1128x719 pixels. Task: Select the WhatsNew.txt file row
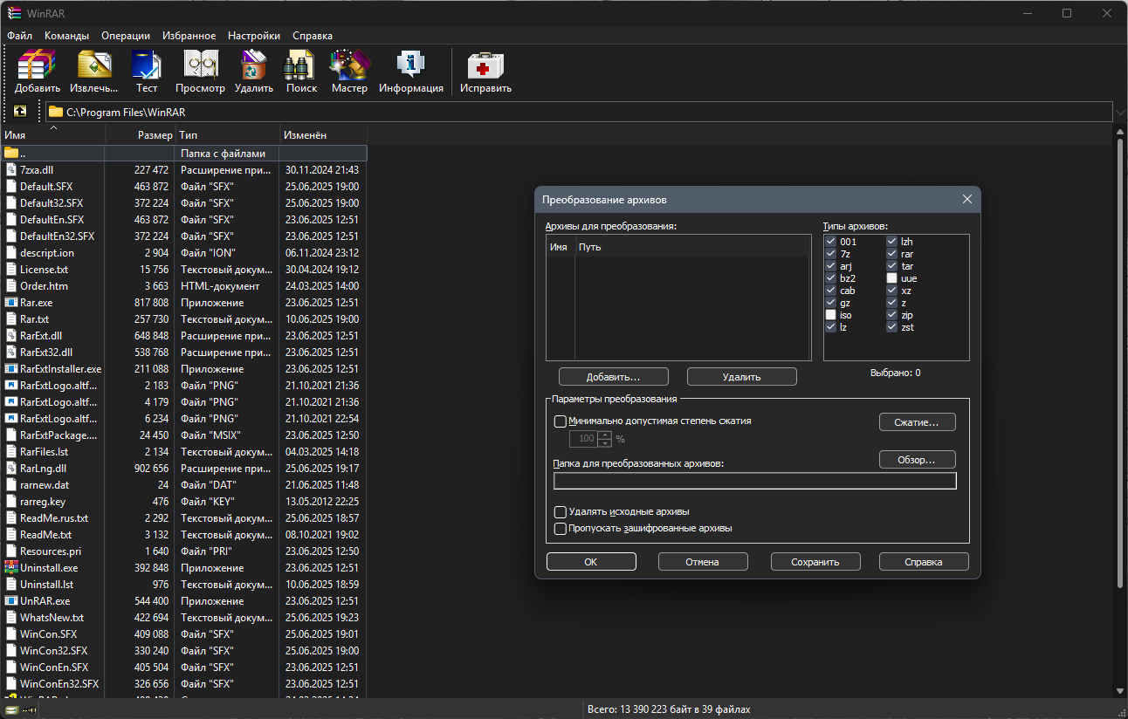(x=183, y=618)
